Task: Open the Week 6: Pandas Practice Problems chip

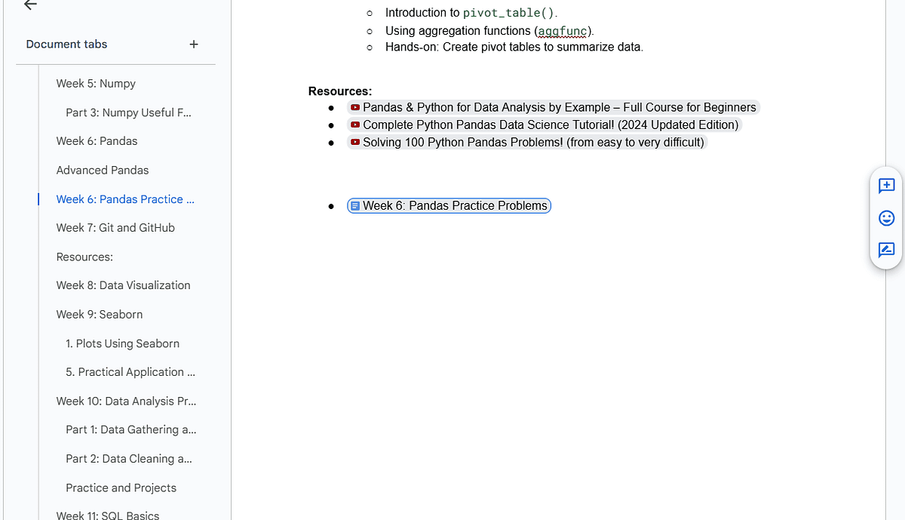Action: (449, 205)
